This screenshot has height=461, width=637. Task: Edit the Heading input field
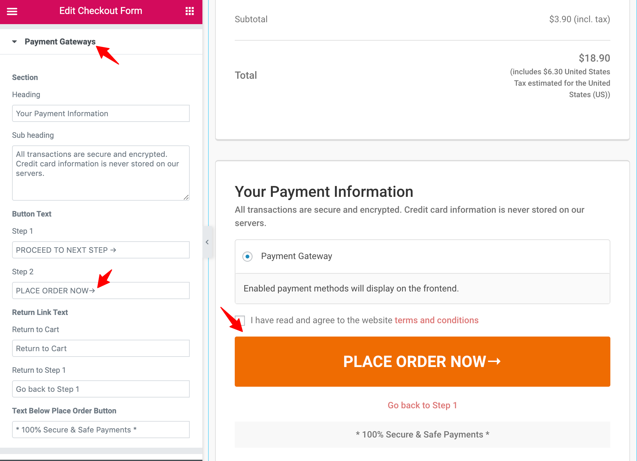pos(101,113)
